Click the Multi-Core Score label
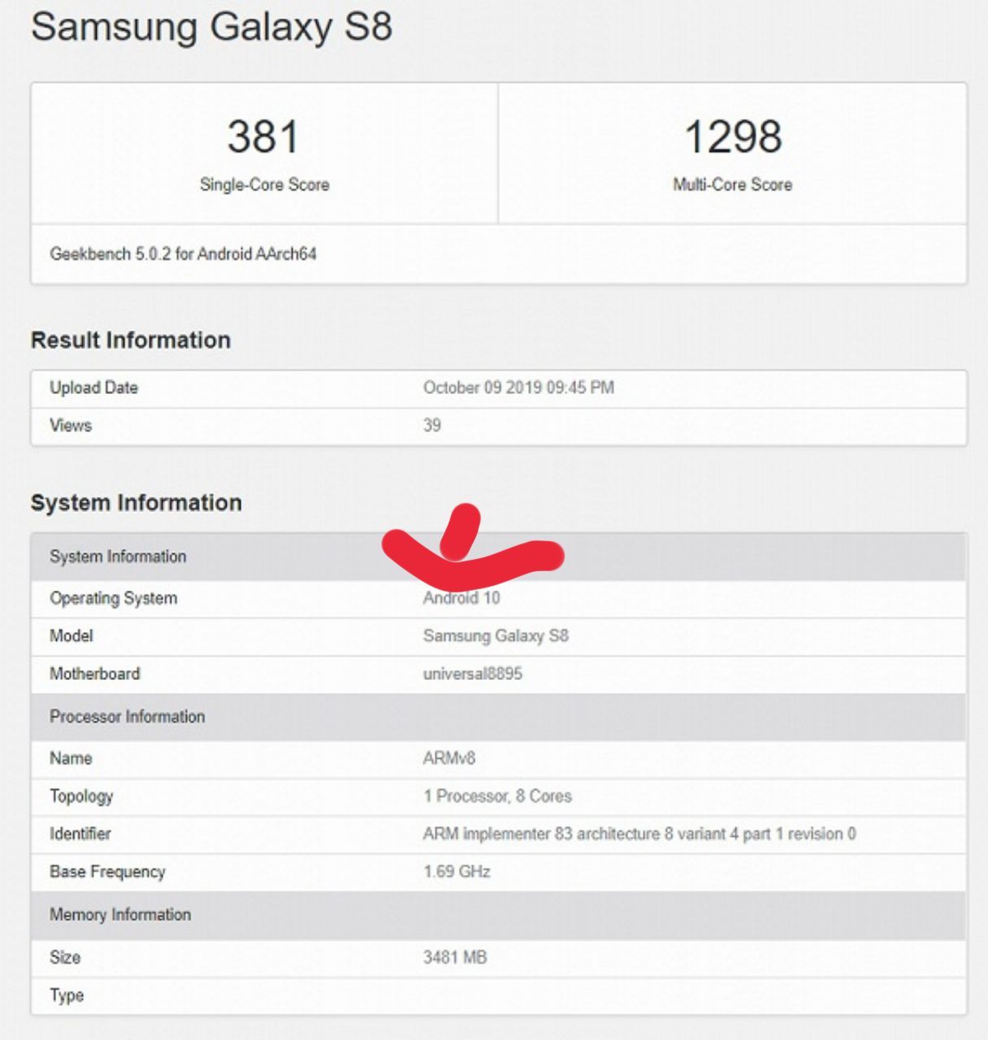The image size is (988, 1040). [732, 184]
